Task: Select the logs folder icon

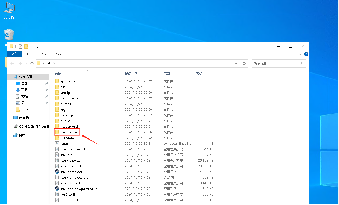Action: (57, 109)
